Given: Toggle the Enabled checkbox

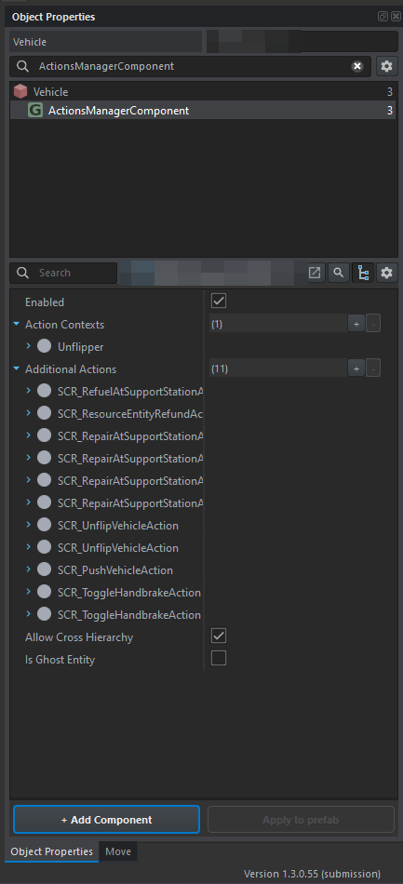Looking at the screenshot, I should (x=219, y=301).
